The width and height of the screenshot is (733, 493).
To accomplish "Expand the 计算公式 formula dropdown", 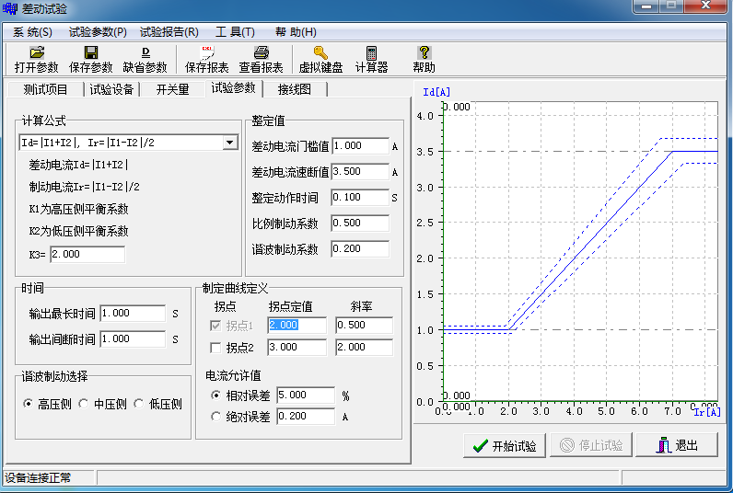I will [x=229, y=143].
